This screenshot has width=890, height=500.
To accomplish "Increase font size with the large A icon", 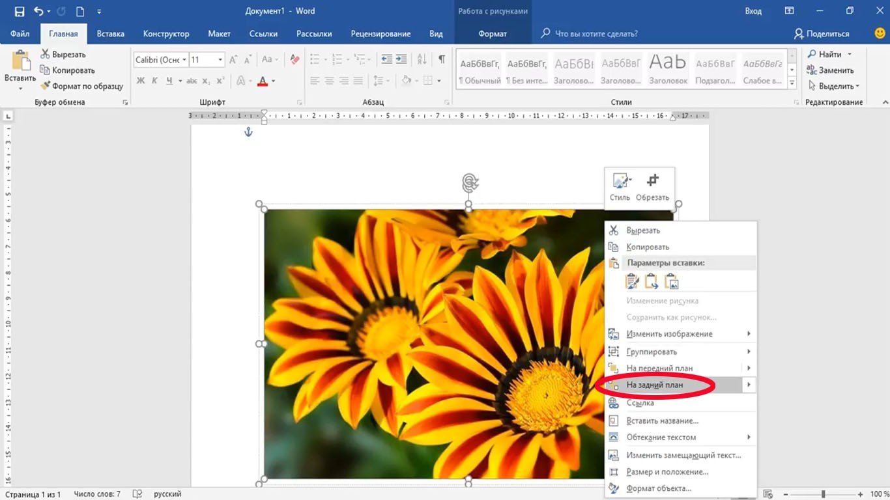I will pos(234,59).
